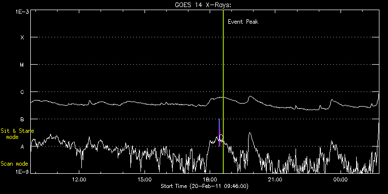
Task: Click the small white circle marker on curve
Action: coord(221,137)
